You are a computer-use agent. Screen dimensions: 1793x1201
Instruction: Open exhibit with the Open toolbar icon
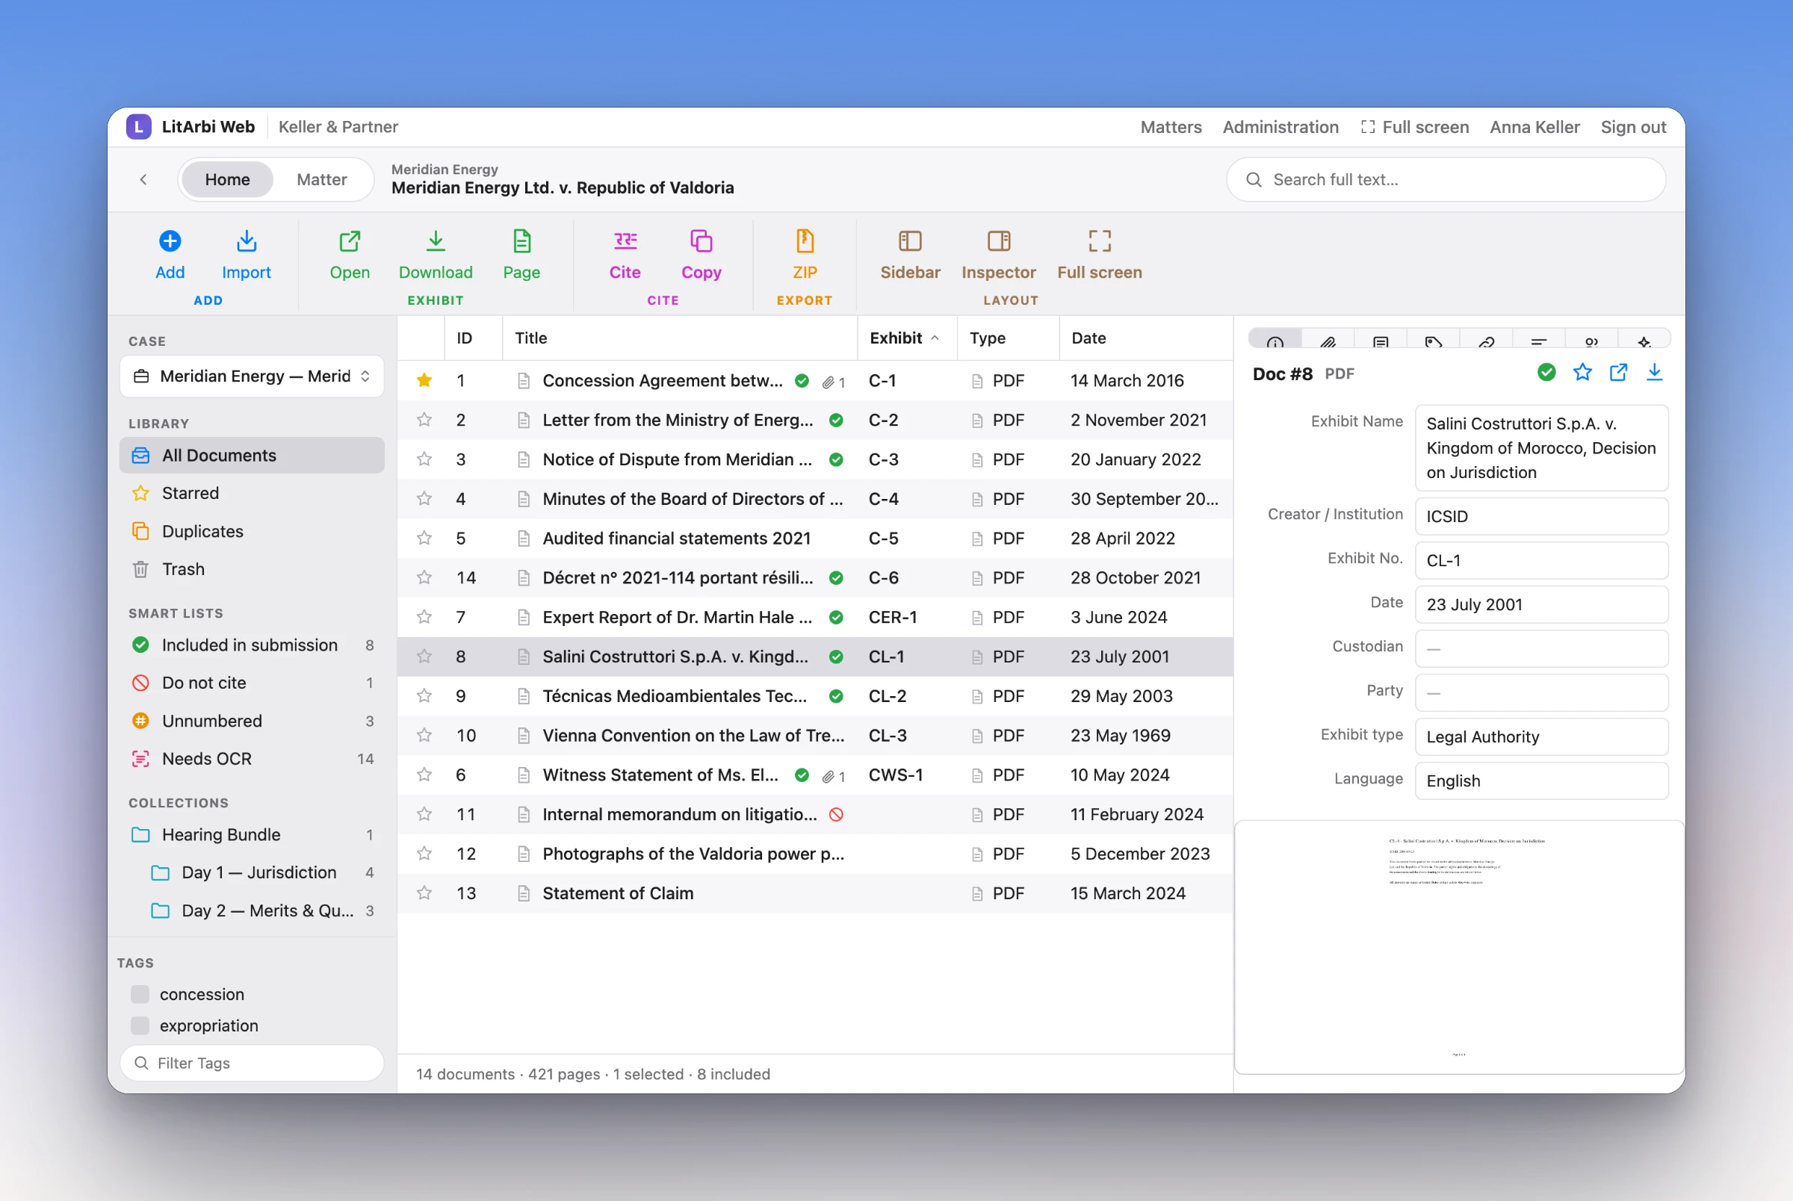tap(349, 242)
